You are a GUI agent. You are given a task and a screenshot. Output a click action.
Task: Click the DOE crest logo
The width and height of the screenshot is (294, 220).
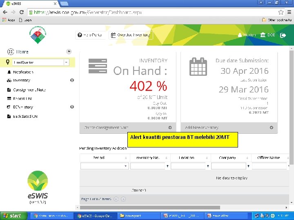[38, 35]
